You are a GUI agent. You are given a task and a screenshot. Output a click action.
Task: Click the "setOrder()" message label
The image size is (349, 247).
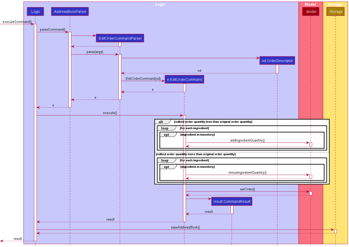click(248, 189)
